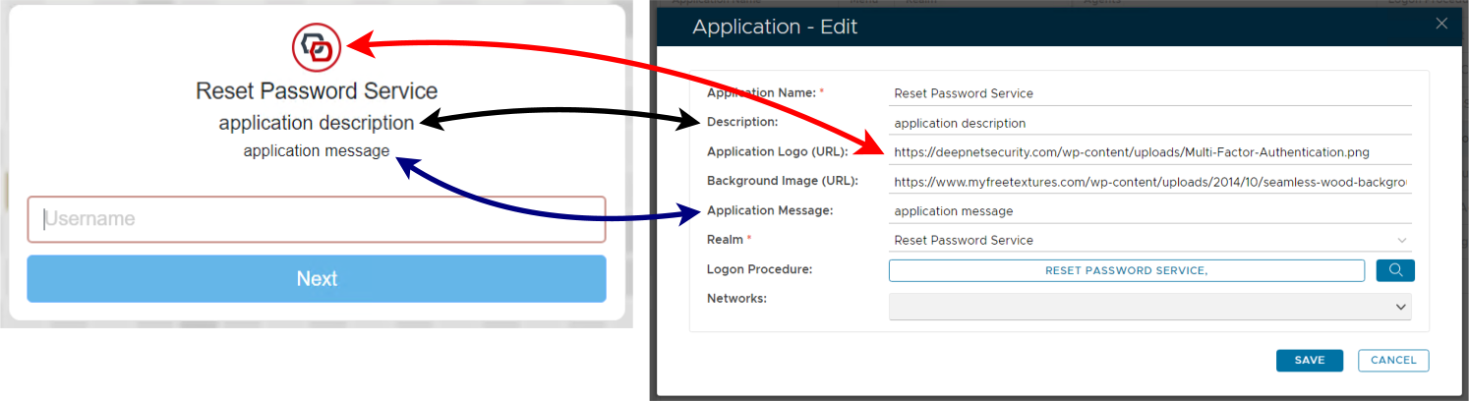
Task: Focus the Username input field
Action: pyautogui.click(x=317, y=219)
